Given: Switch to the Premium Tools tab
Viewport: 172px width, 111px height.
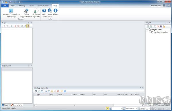Looking at the screenshot, I should [x=44, y=6].
